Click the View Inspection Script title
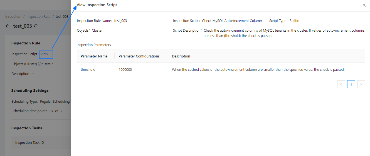Viewport: 370px width, 156px height. click(97, 5)
